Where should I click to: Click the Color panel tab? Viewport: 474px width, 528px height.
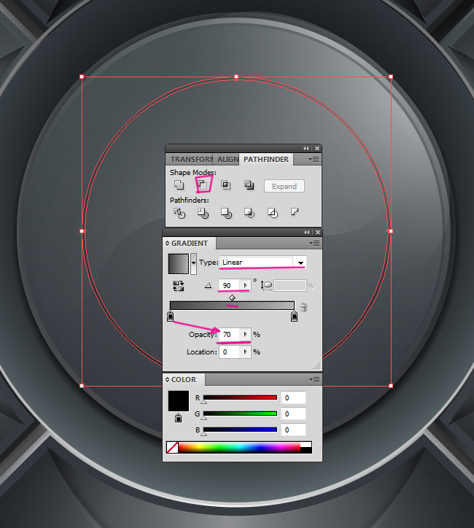(x=184, y=379)
